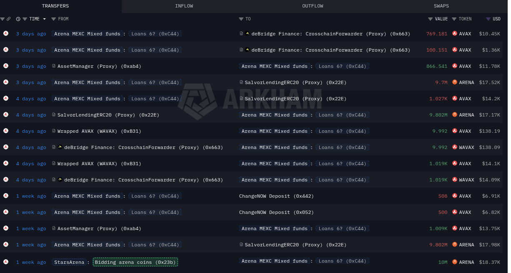511x273 pixels.
Task: Click the 9.7M ARENA value
Action: click(x=441, y=82)
